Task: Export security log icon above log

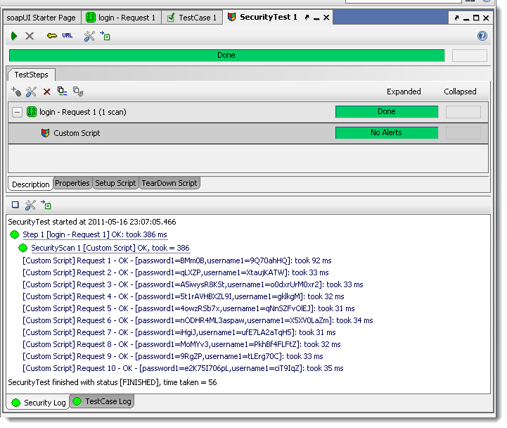Action: pyautogui.click(x=46, y=205)
